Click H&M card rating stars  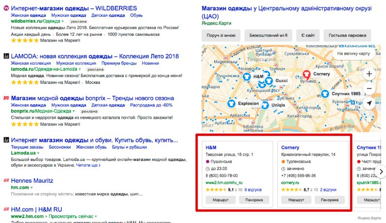click(x=216, y=190)
